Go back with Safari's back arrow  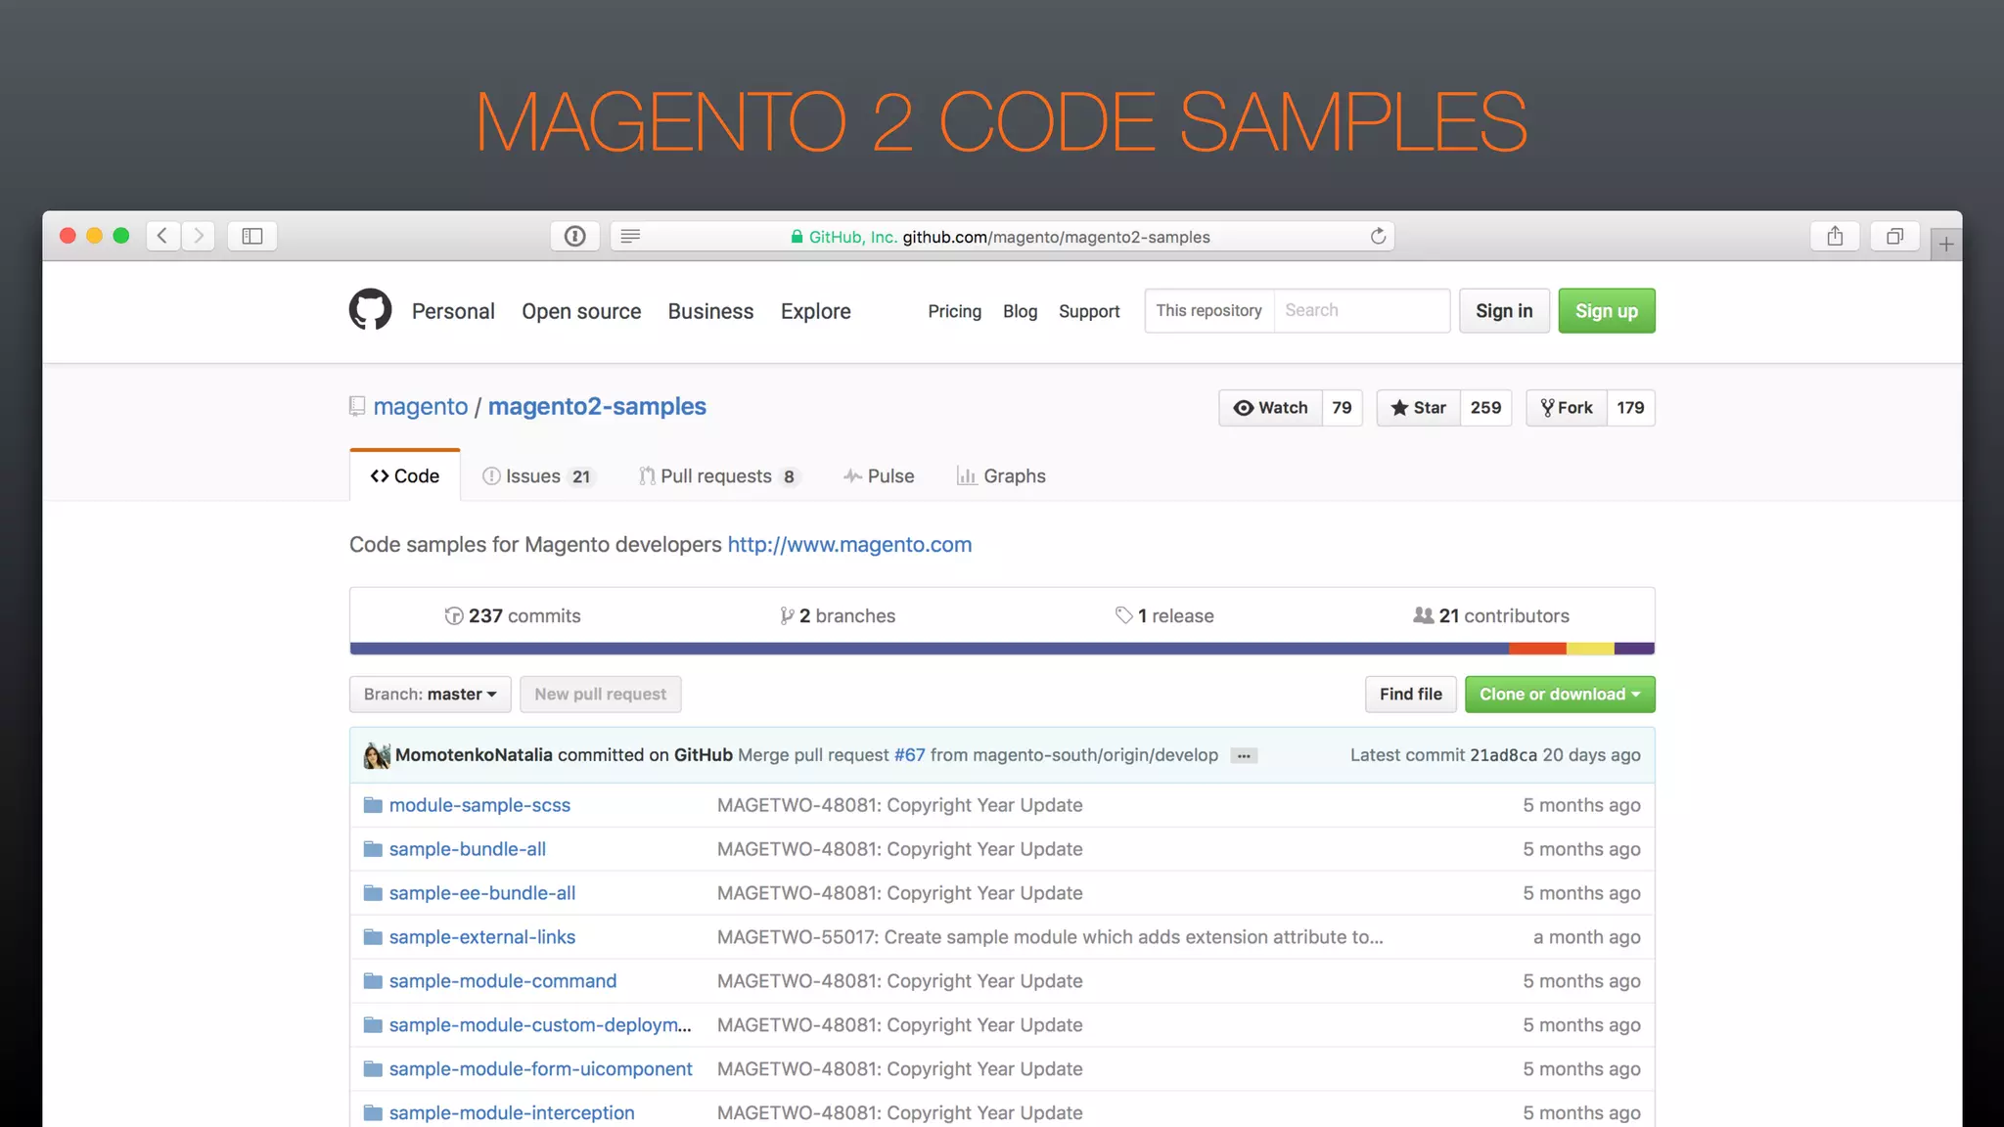[x=162, y=236]
